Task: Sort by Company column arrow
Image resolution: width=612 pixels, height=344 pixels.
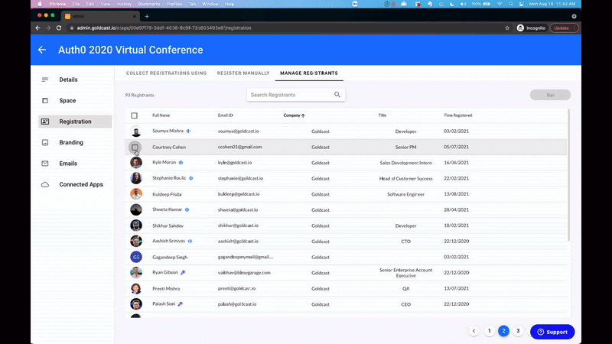Action: point(303,115)
